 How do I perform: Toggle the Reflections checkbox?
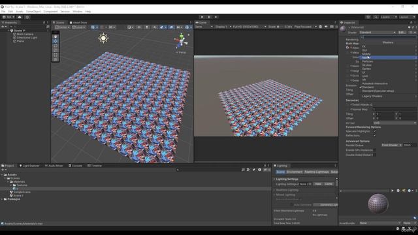click(374, 136)
